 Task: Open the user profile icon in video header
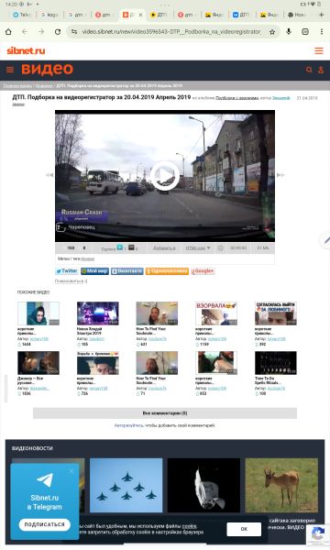[x=321, y=70]
